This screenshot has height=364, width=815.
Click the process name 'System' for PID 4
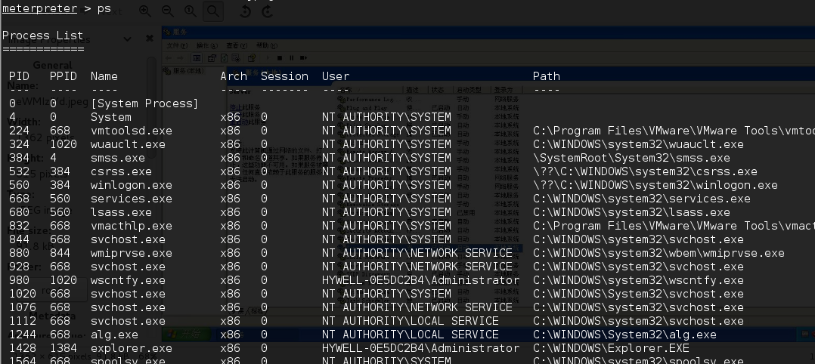pos(110,117)
